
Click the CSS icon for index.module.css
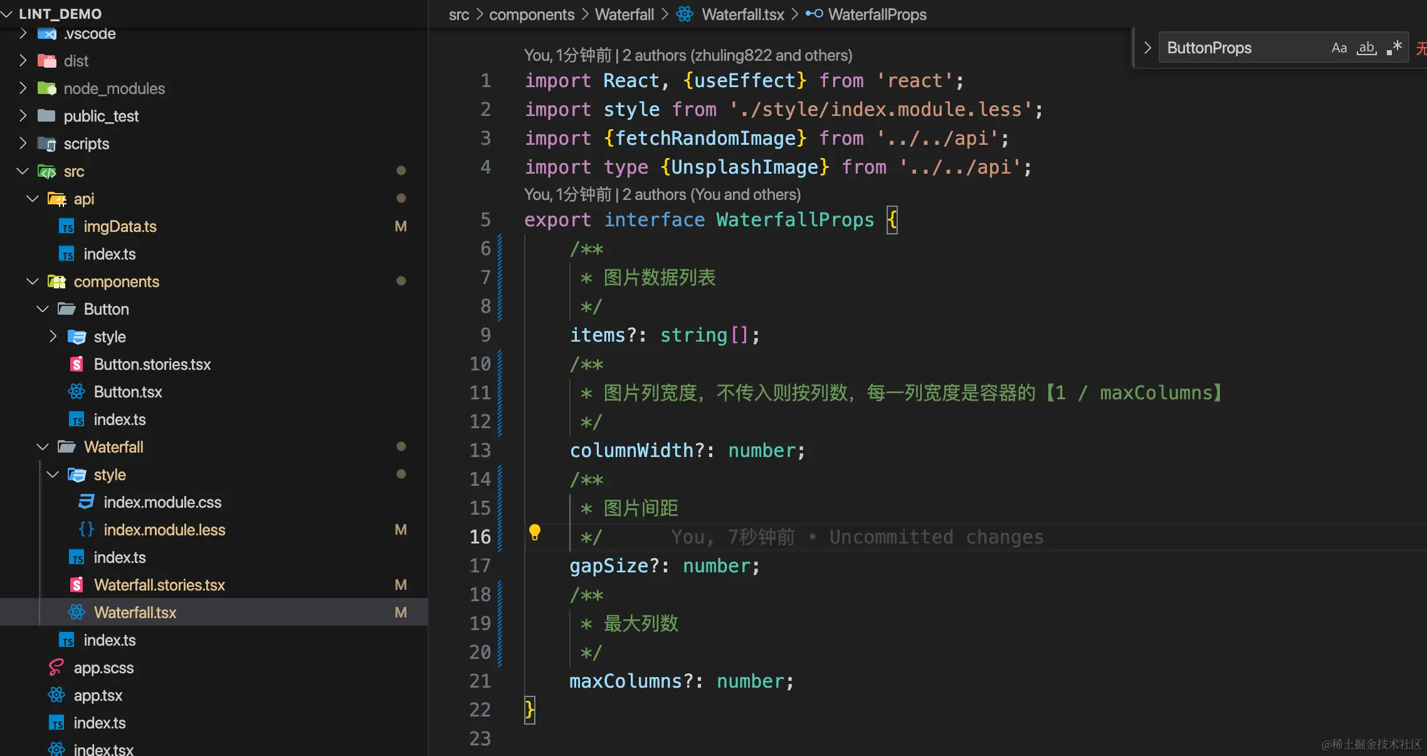click(x=87, y=502)
